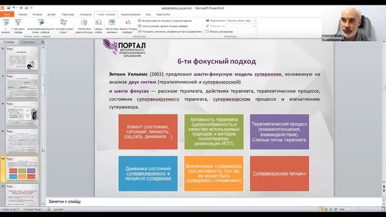Open Broadcast Slide Show
The image size is (386, 217).
tap(40, 27)
